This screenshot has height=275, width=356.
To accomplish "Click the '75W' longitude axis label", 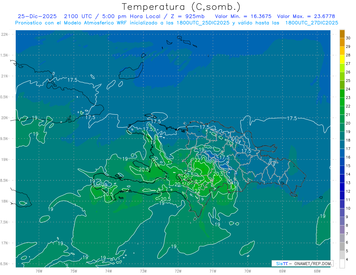I will point(74,271).
